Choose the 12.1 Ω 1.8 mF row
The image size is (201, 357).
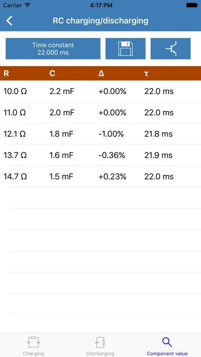(100, 134)
